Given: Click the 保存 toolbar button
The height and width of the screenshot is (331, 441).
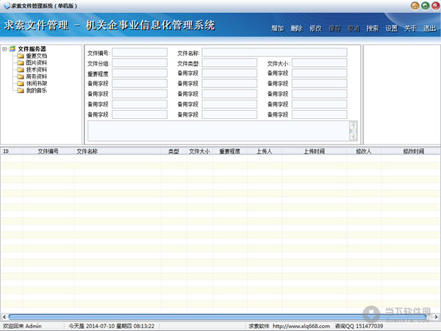Looking at the screenshot, I should tap(334, 29).
